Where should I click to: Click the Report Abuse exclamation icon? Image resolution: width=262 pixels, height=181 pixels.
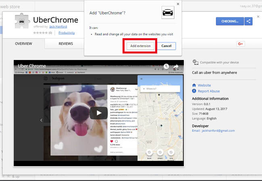(194, 91)
